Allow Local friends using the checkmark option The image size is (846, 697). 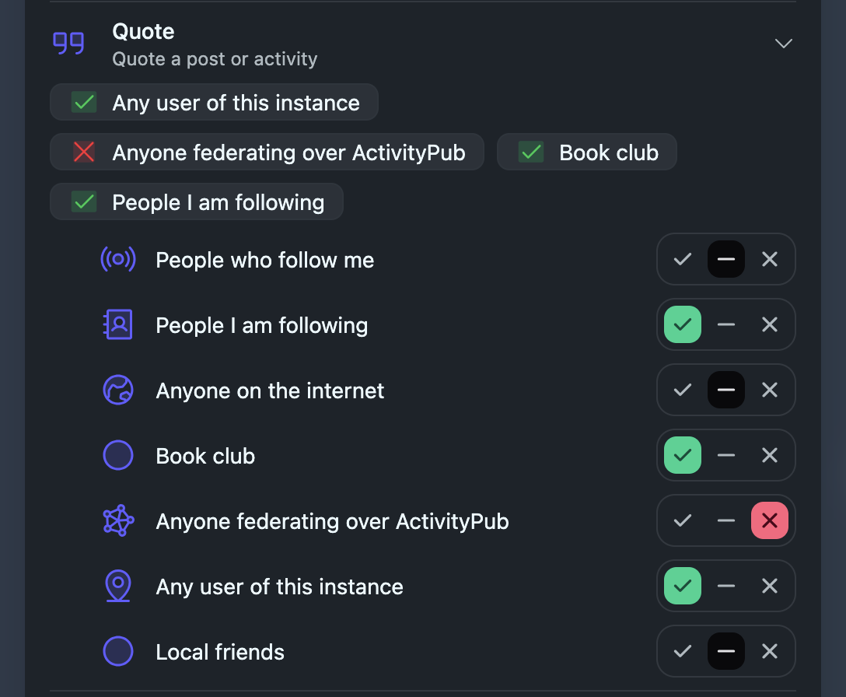(683, 652)
